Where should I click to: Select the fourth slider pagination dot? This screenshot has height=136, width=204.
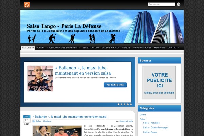pyautogui.click(x=128, y=104)
